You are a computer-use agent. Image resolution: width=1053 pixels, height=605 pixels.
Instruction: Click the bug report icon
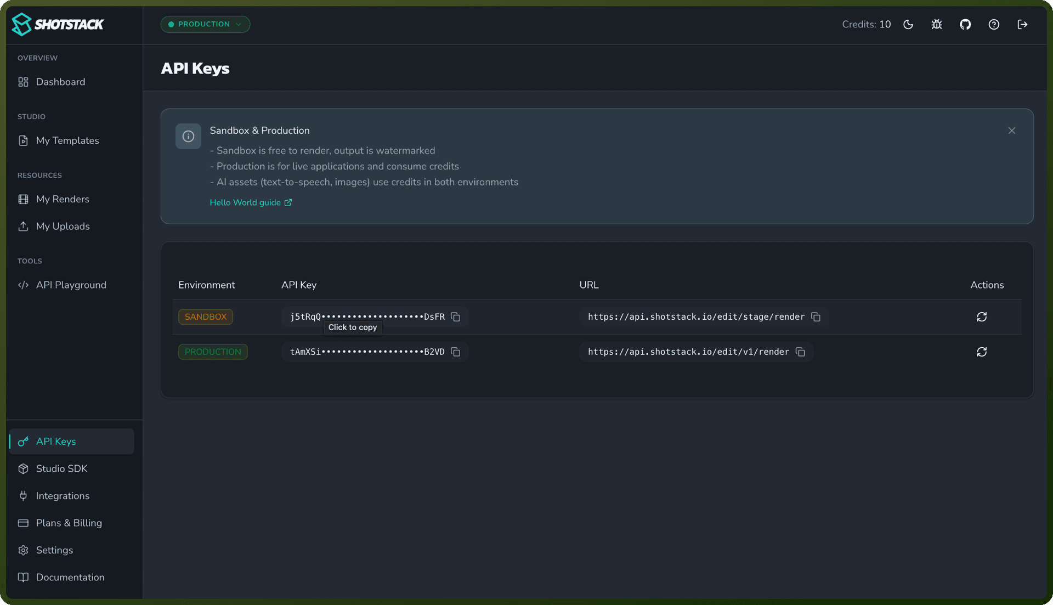[937, 24]
